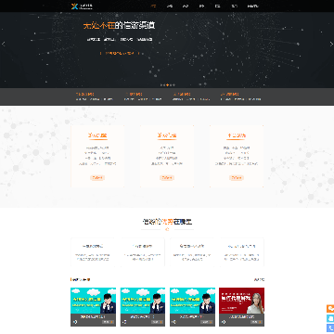Select the last carousel indicator dot
The height and width of the screenshot is (334, 334).
point(173,84)
